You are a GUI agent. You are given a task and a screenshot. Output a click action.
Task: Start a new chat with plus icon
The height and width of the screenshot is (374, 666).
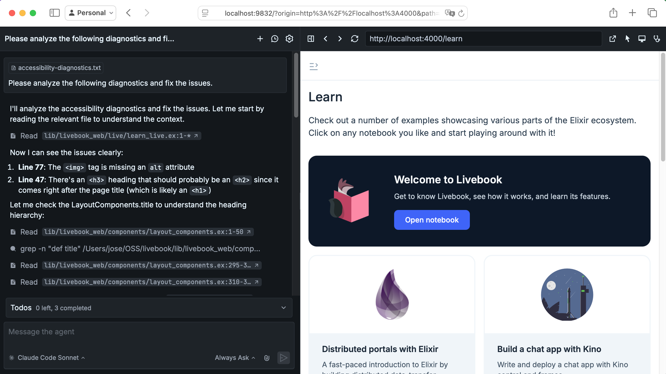(260, 39)
